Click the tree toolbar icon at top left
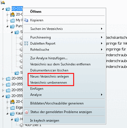 (x=3, y=2)
